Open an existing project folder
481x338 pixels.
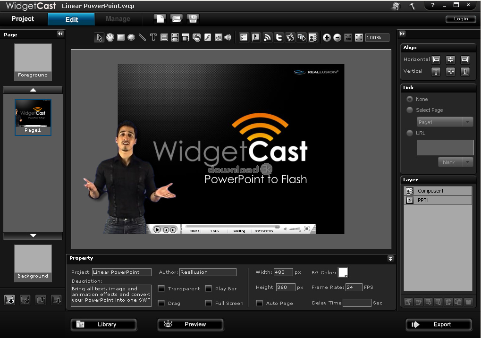point(177,19)
